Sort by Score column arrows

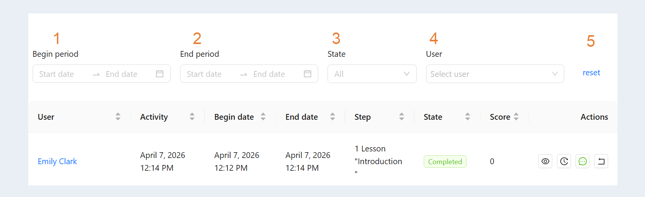pos(516,117)
